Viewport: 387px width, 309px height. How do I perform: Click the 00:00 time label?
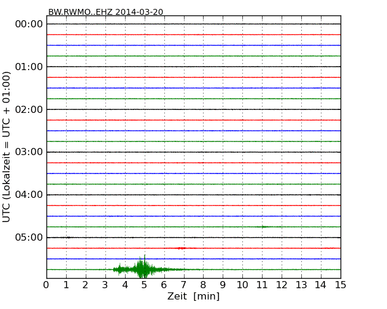pos(29,24)
